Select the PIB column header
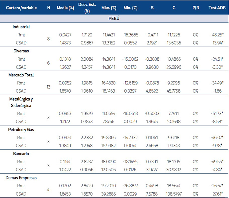 click(x=196, y=8)
